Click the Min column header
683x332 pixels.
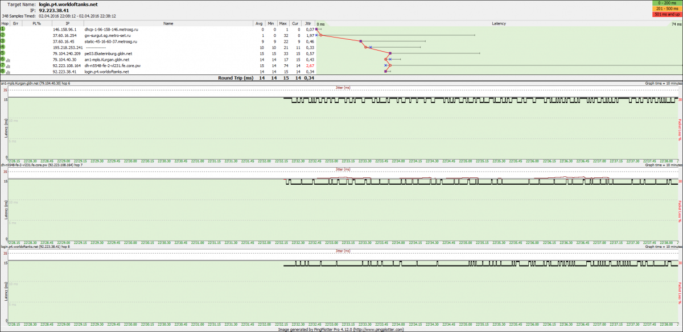tap(272, 23)
